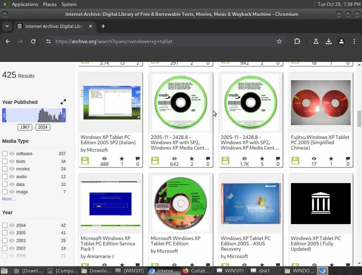Click software icon on Fujitsu Tablet PC card

295,160
